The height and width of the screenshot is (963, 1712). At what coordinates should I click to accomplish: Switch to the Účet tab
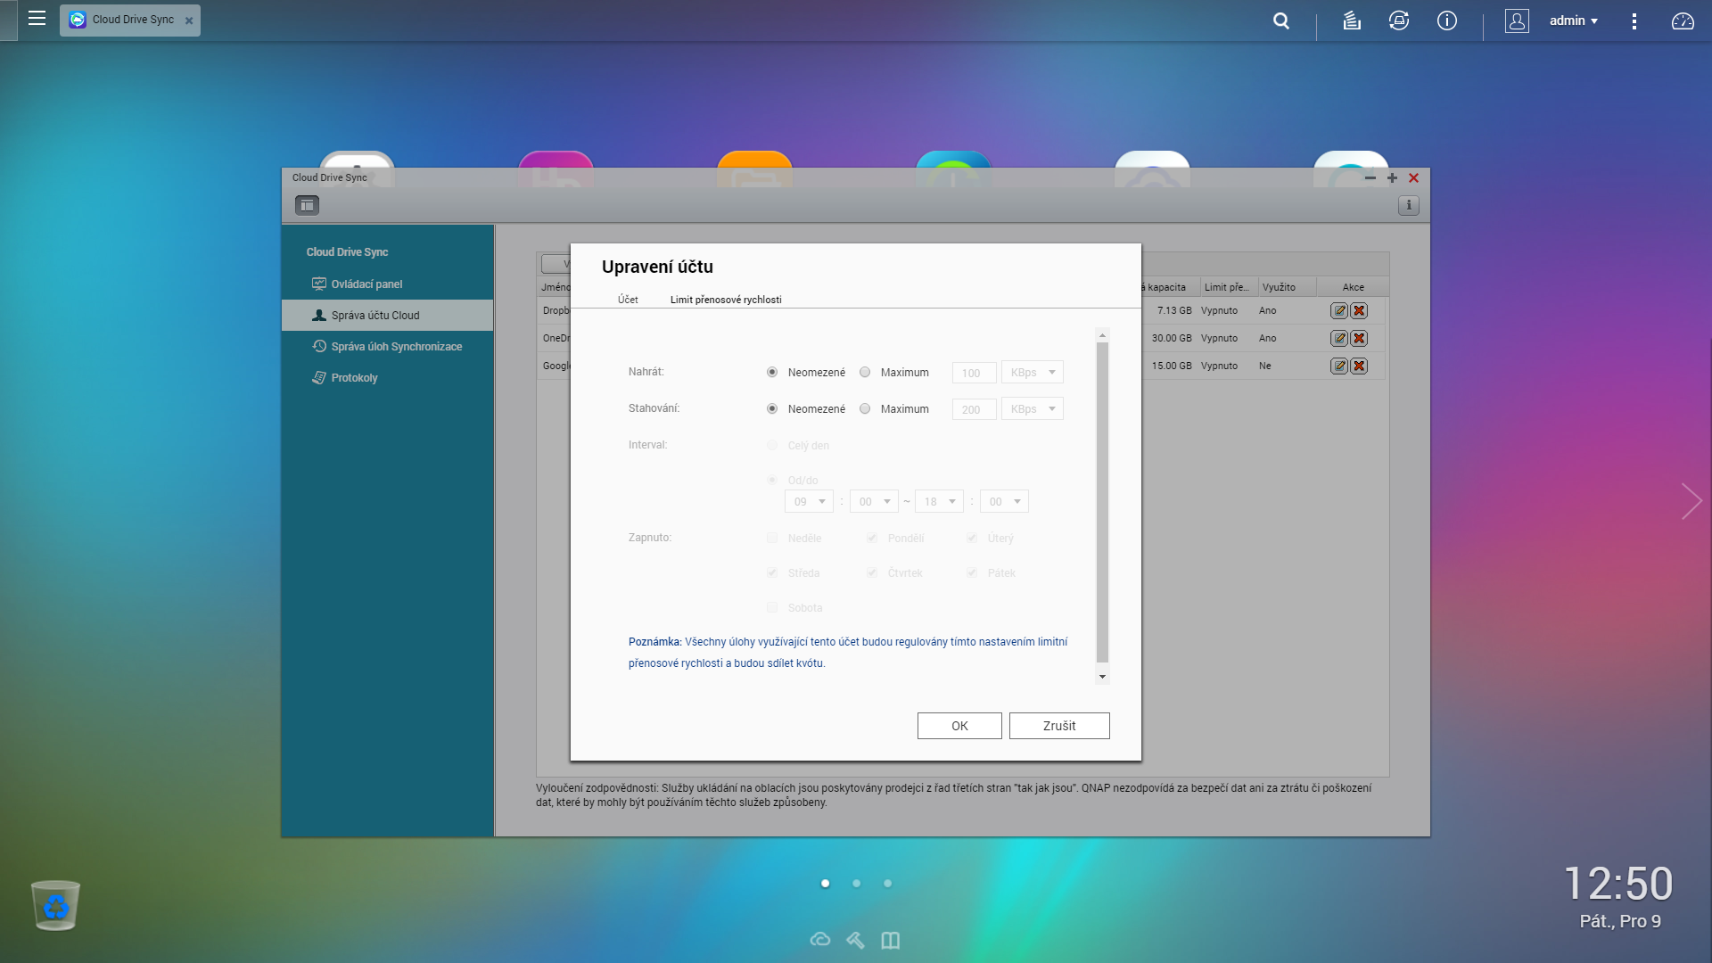[x=628, y=300]
